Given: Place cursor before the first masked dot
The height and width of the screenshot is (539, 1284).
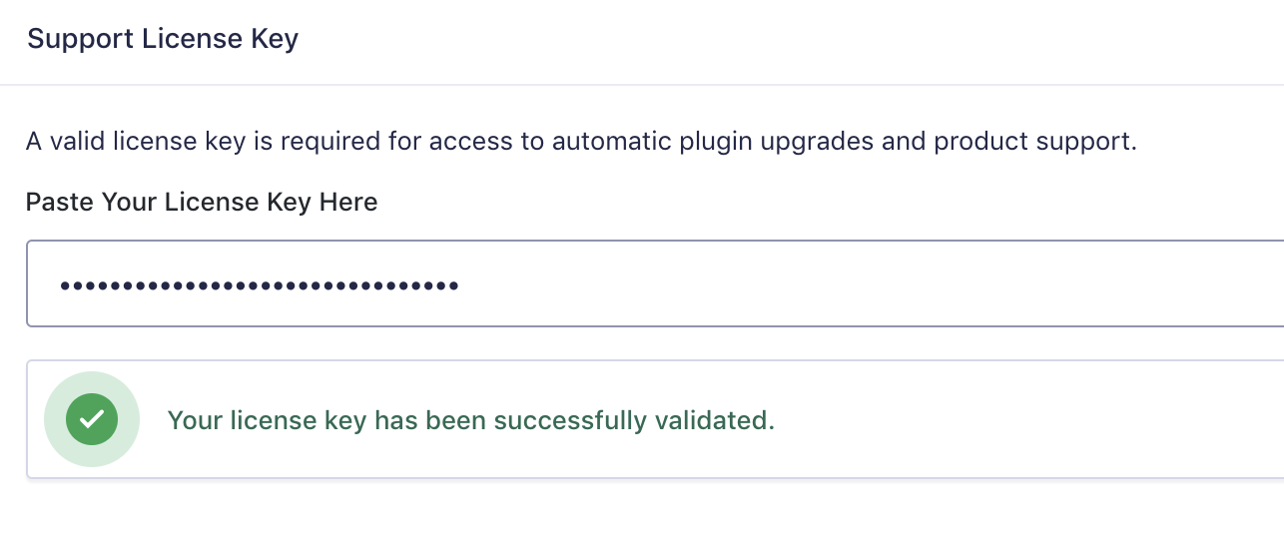Looking at the screenshot, I should [59, 286].
